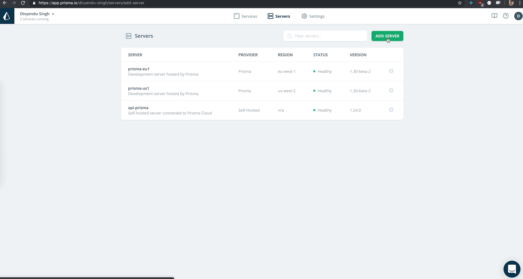The height and width of the screenshot is (279, 523).
Task: Click the SERVER column header
Action: (135, 55)
